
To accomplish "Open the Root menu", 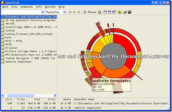I will click(5, 7).
